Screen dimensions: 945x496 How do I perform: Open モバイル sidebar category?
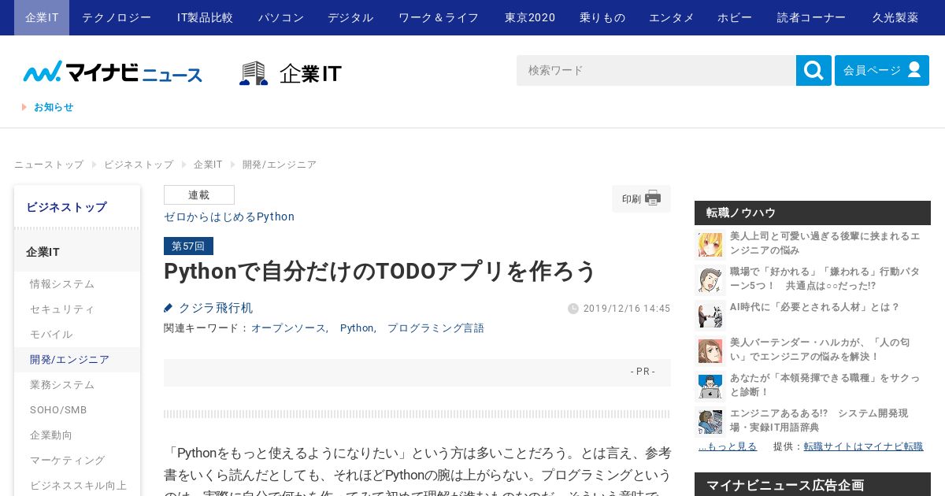(x=77, y=334)
